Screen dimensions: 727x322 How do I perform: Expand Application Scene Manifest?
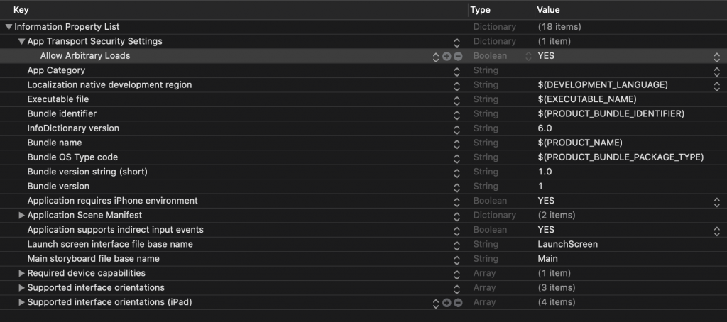[x=21, y=216]
